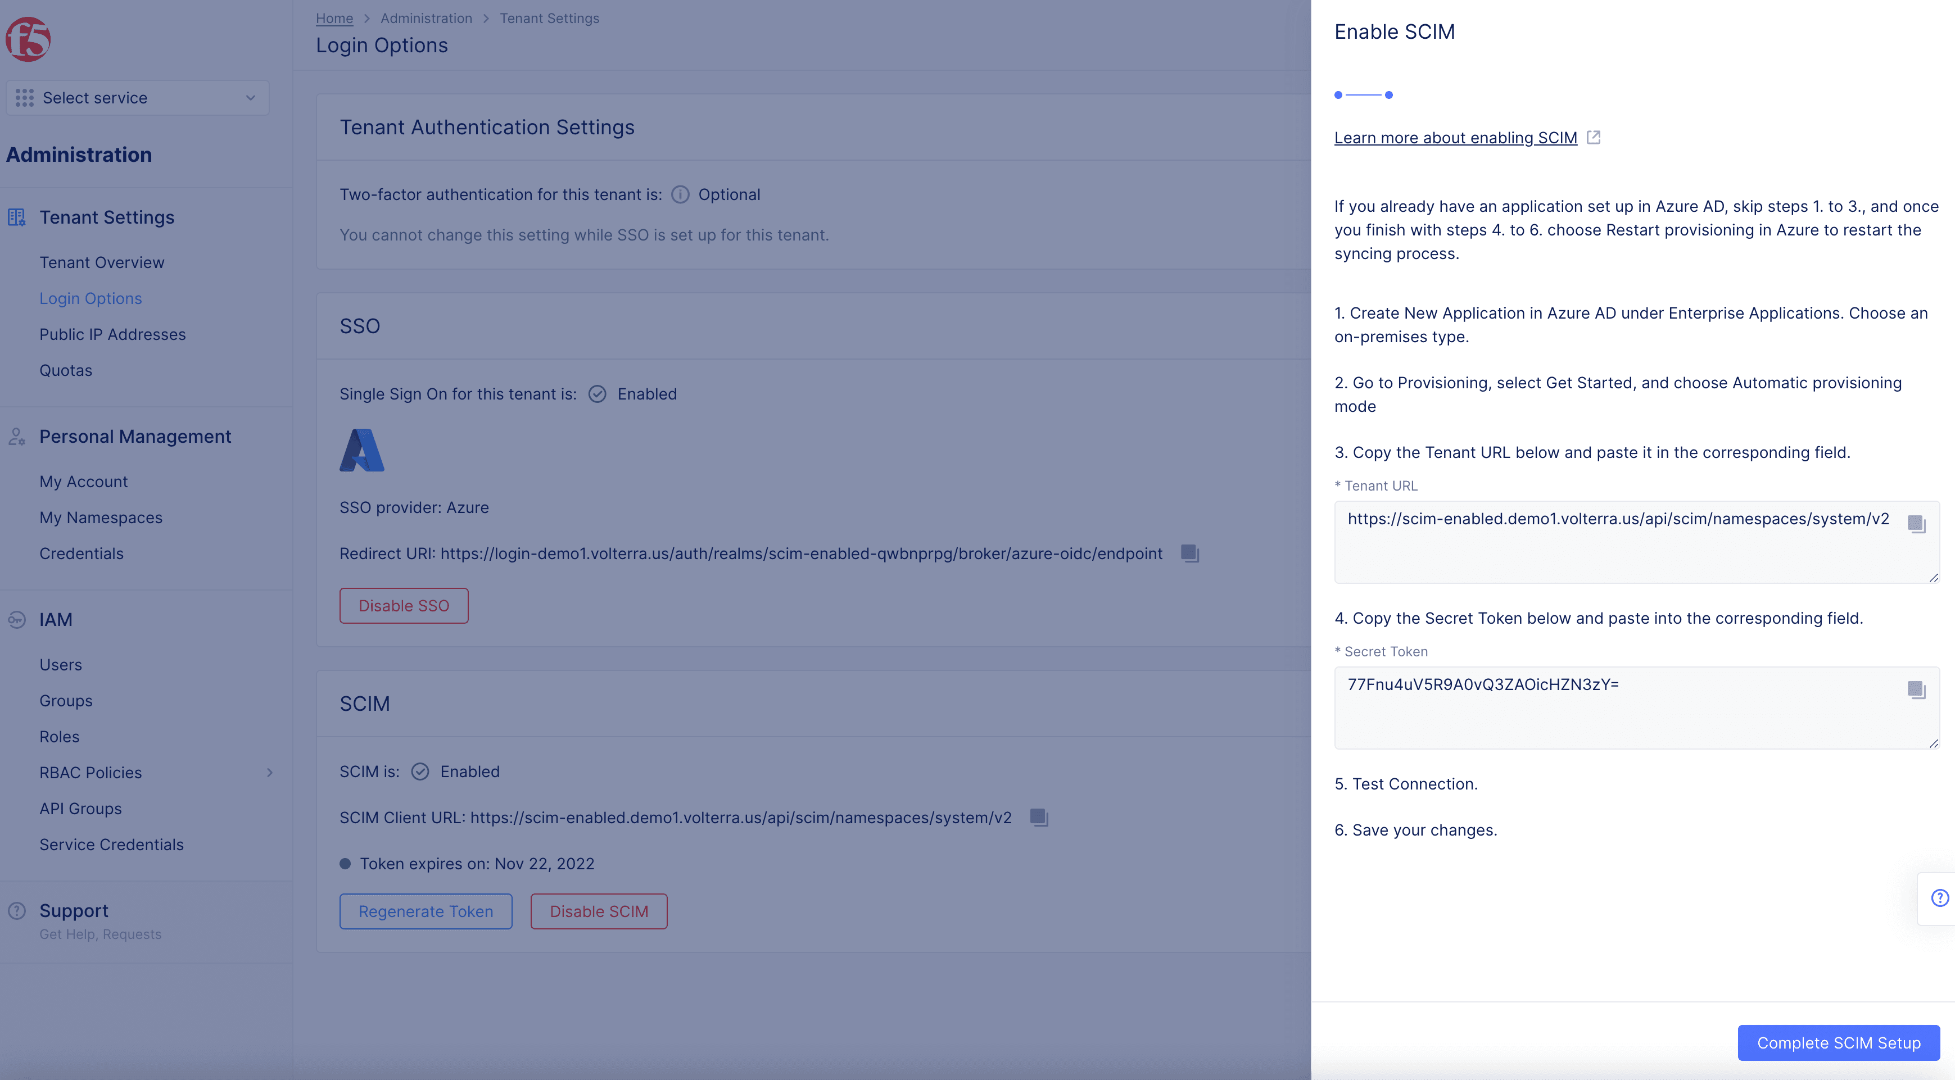Open the floating help question icon
The height and width of the screenshot is (1080, 1955).
pos(1940,898)
